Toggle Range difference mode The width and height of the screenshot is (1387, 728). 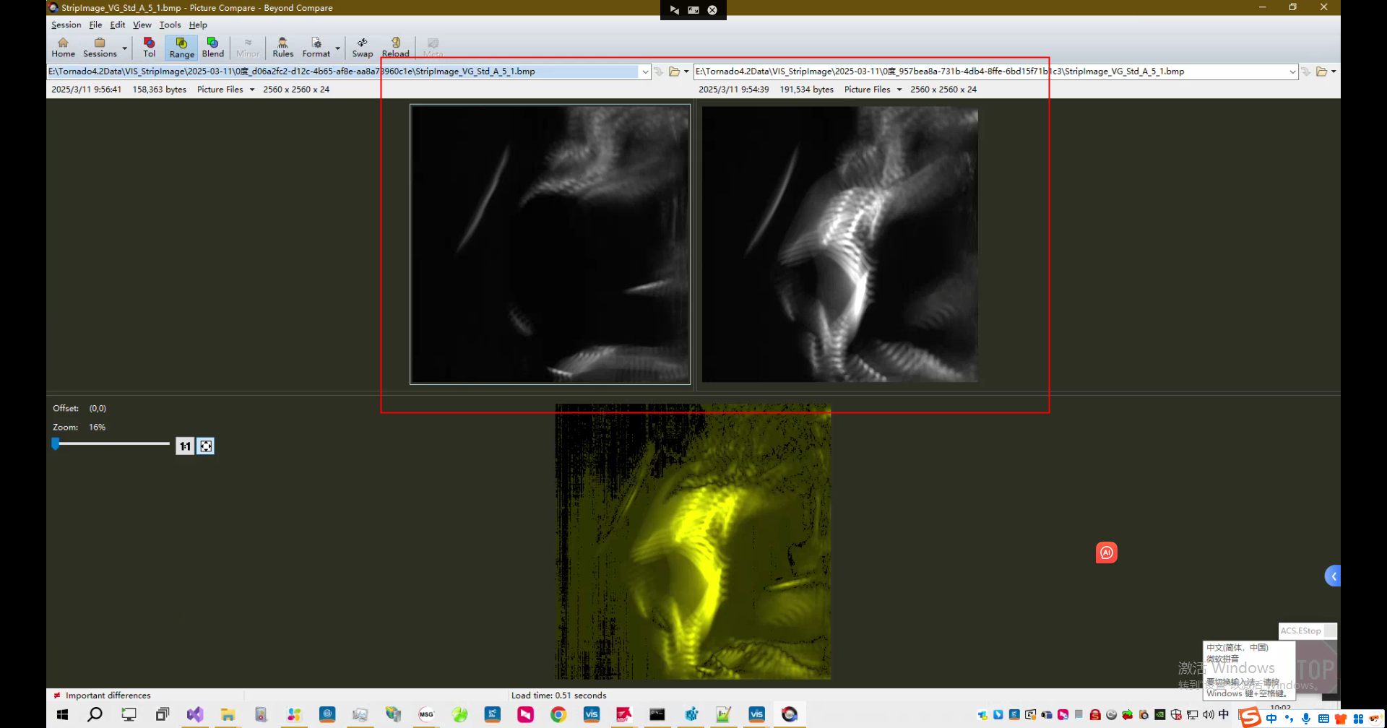coord(181,48)
